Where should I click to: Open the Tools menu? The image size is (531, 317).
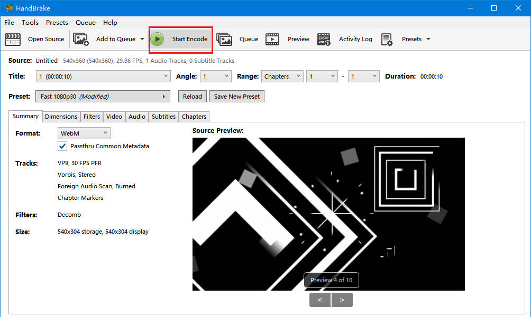(x=30, y=23)
